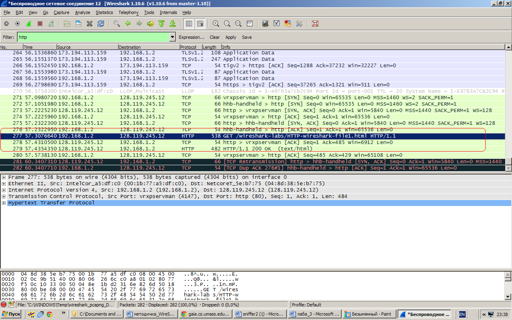This screenshot has width=512, height=320.
Task: Open the Пуск start button
Action: 11,314
